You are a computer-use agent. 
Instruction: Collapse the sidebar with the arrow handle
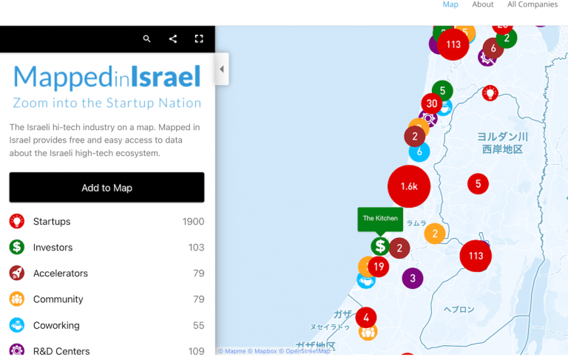[x=221, y=69]
